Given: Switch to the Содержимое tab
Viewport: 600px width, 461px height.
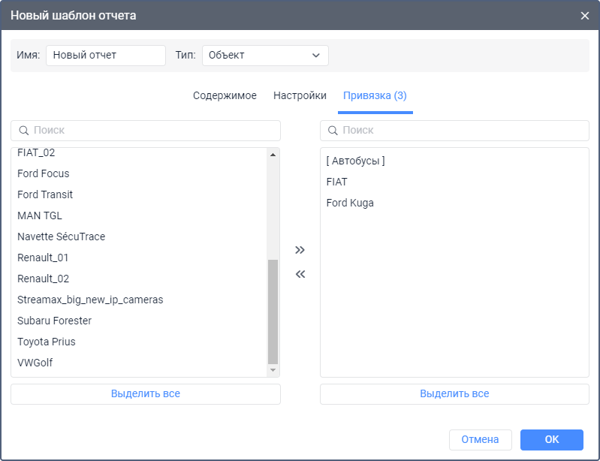Looking at the screenshot, I should 225,95.
